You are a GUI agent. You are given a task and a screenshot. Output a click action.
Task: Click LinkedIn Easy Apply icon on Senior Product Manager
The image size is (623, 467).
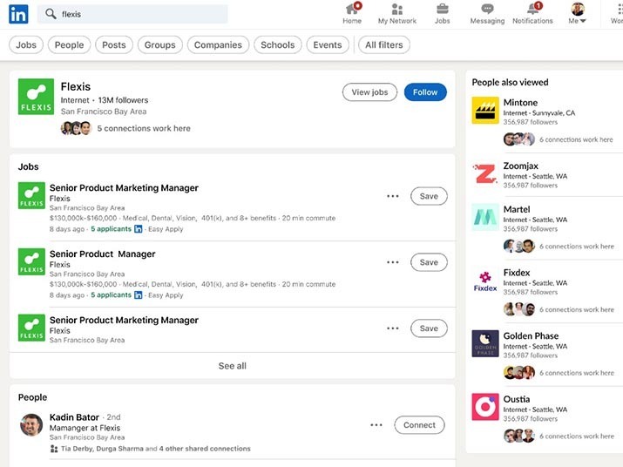point(138,294)
